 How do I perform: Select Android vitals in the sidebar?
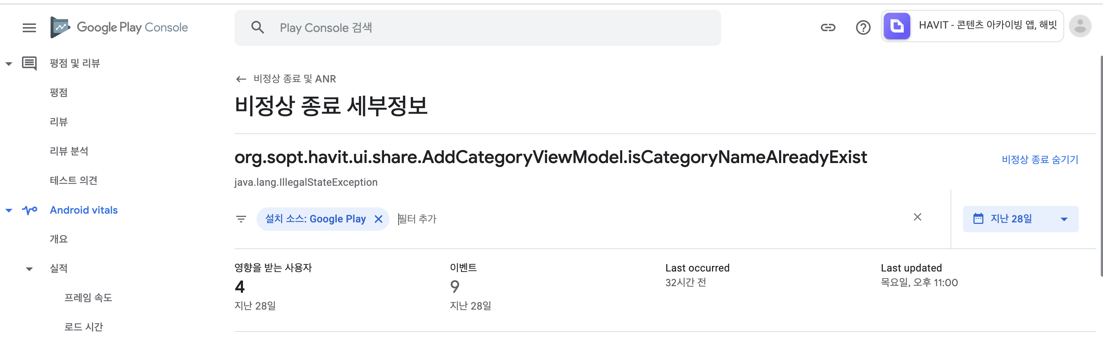[x=84, y=210]
